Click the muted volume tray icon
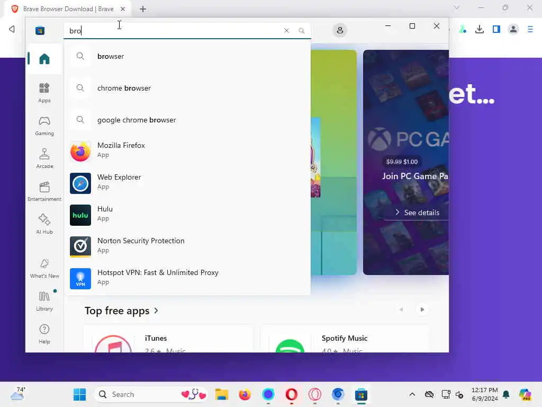 tap(459, 394)
